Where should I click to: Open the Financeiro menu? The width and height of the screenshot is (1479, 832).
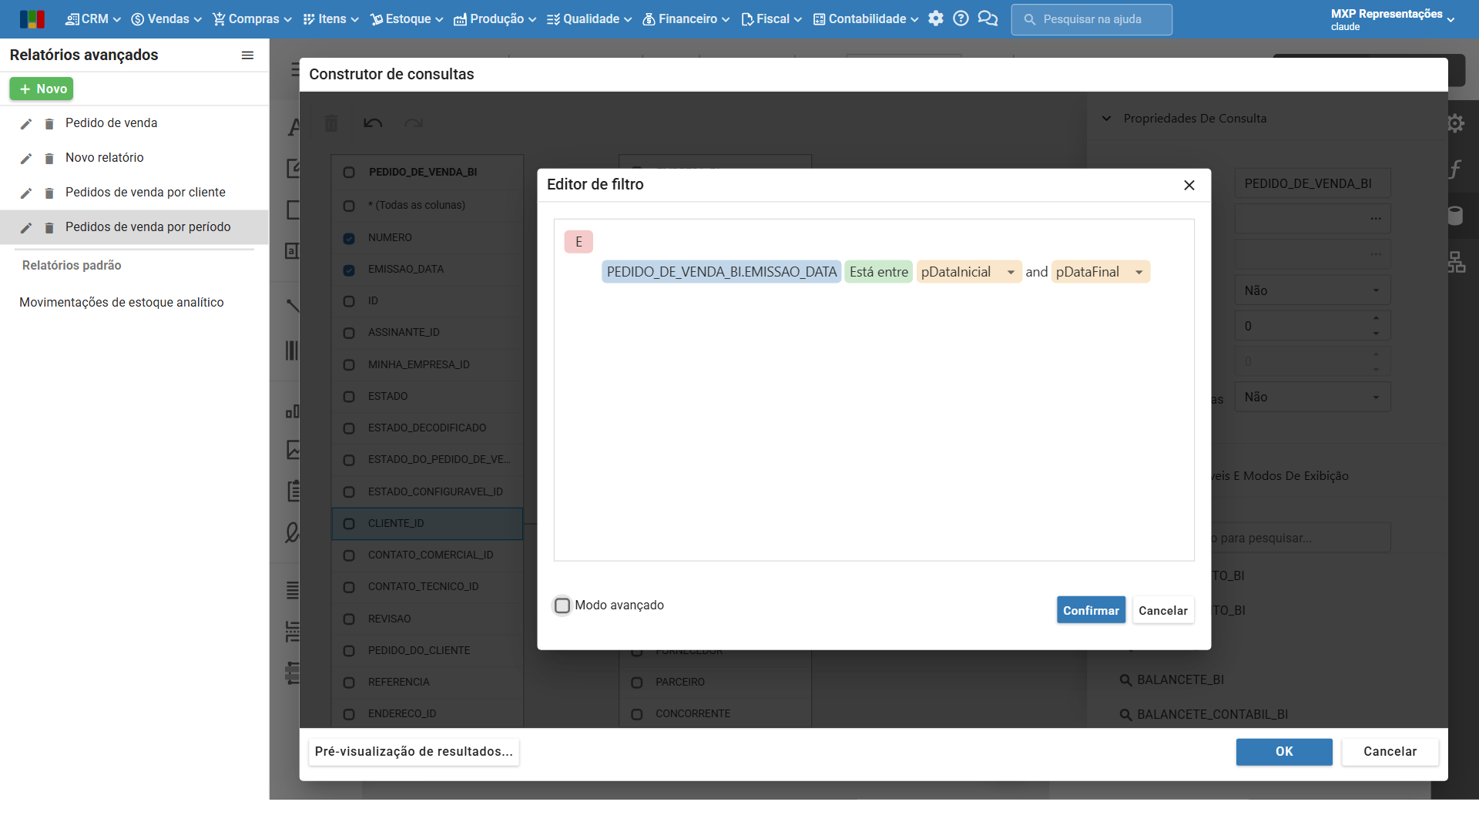pyautogui.click(x=686, y=19)
